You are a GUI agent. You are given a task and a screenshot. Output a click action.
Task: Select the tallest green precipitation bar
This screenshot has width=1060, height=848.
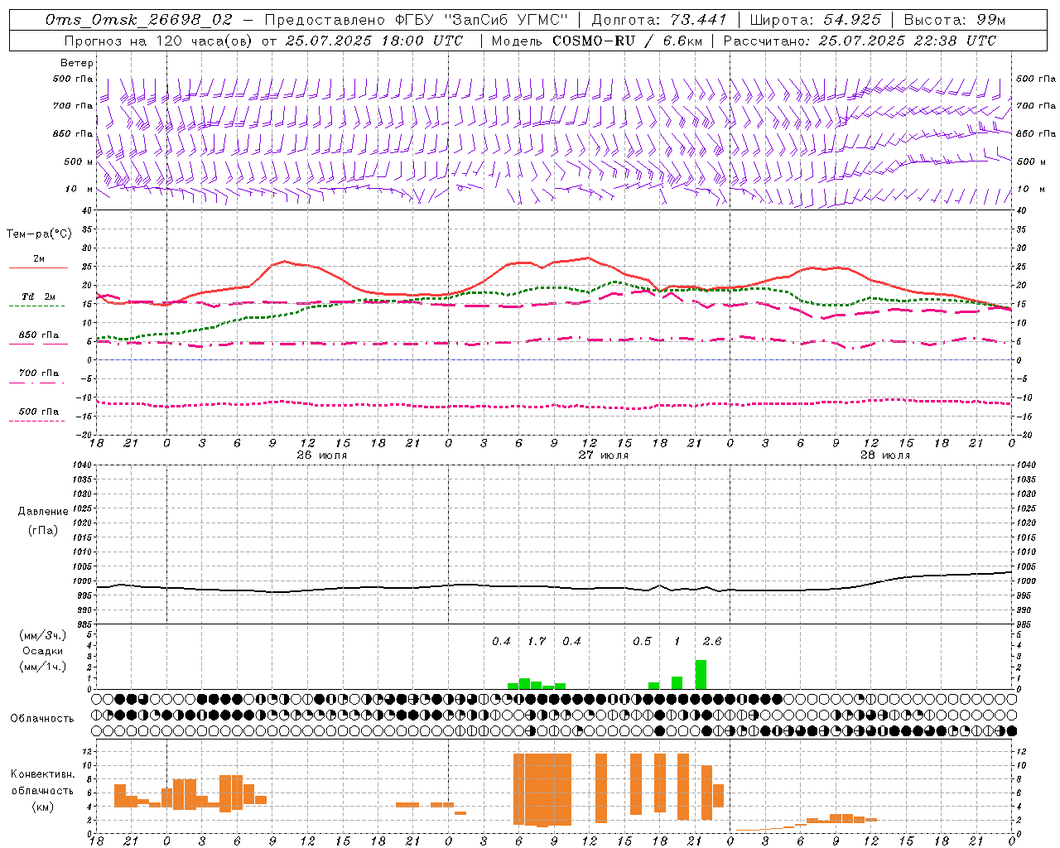click(701, 674)
